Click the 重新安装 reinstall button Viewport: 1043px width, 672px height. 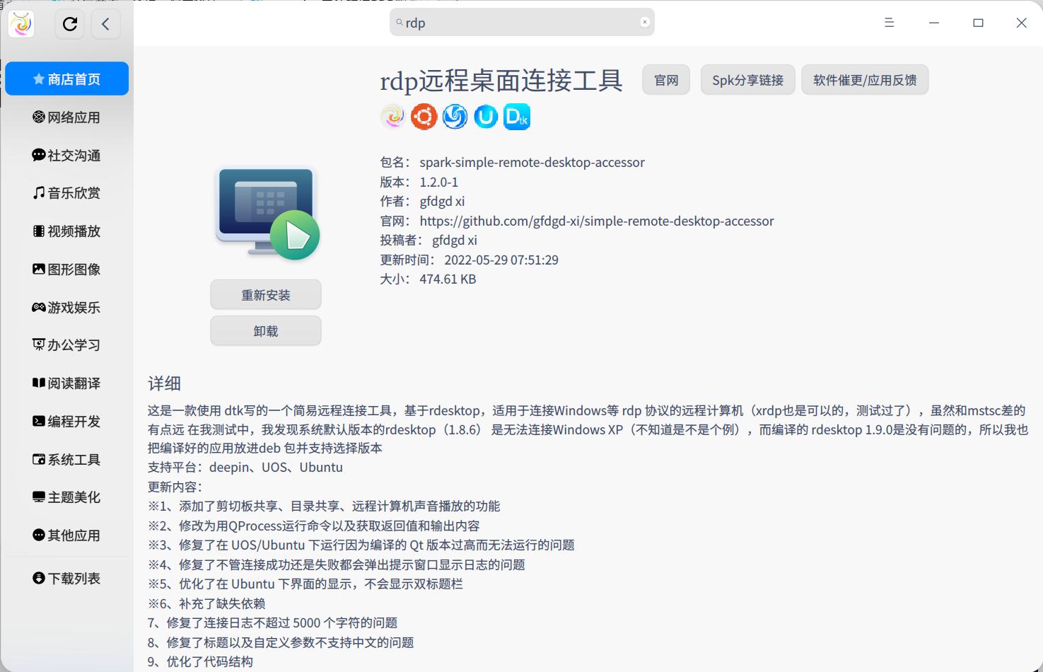[265, 294]
